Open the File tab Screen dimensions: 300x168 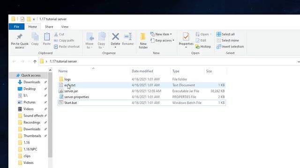point(17,27)
